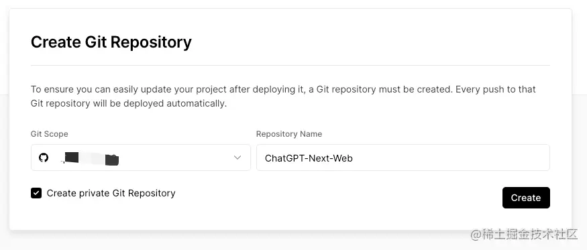This screenshot has height=250, width=587.
Task: Toggle via the Create private Git Repository label
Action: click(111, 193)
